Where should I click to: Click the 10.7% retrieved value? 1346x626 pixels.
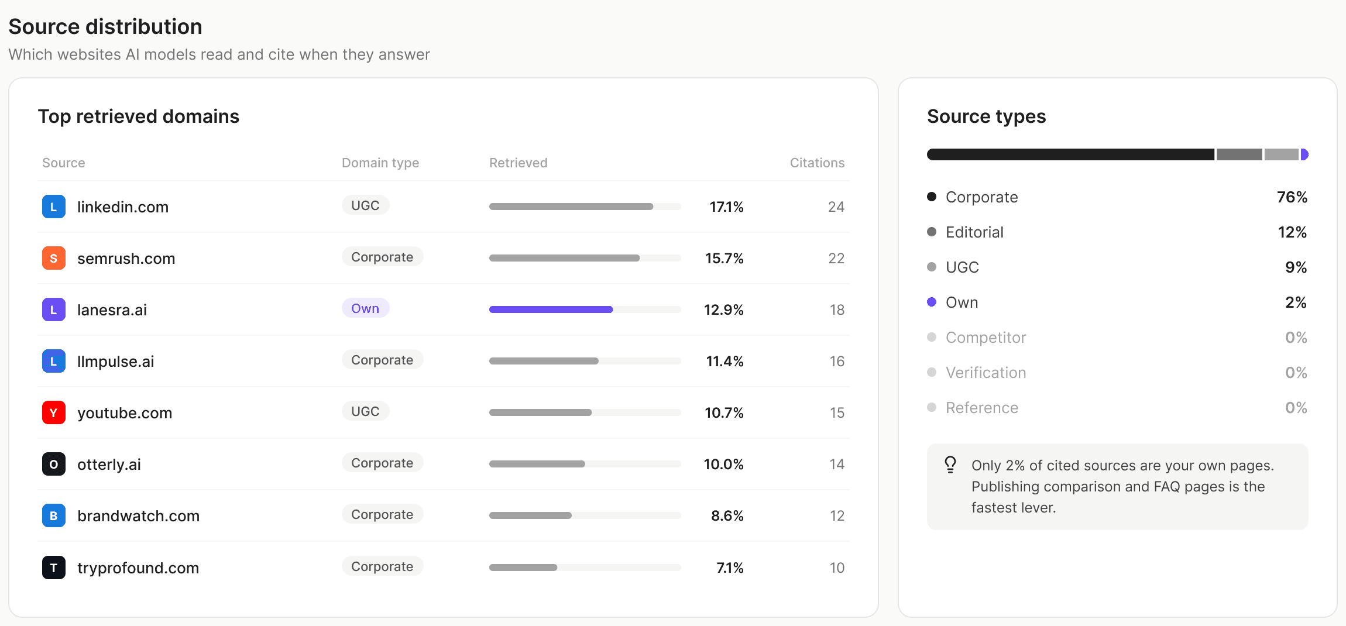point(724,412)
